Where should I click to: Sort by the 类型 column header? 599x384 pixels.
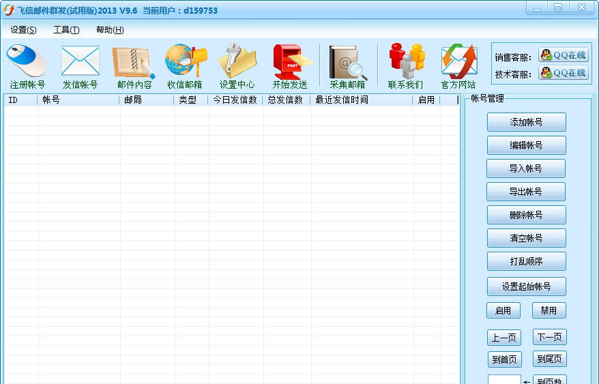[191, 100]
